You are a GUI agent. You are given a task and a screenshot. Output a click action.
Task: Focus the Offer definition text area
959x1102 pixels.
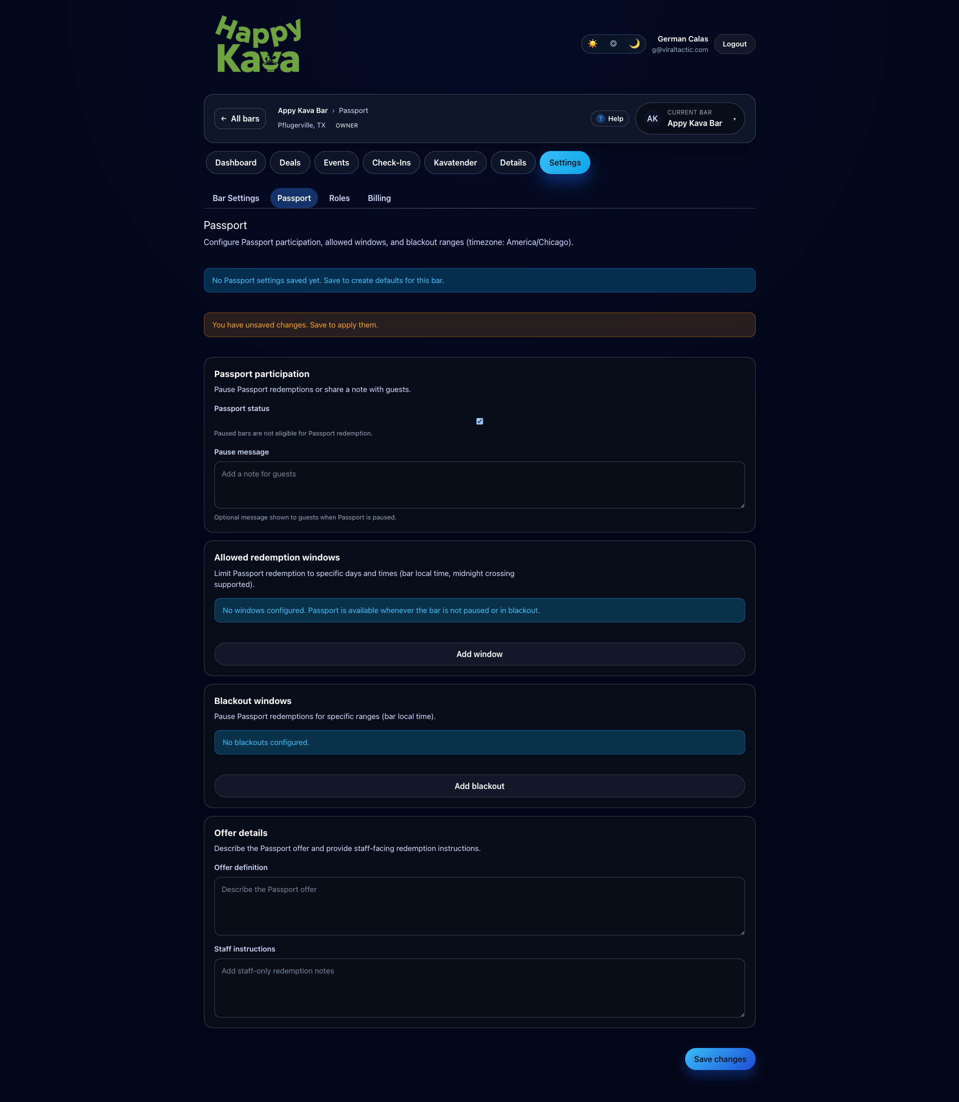pos(479,906)
